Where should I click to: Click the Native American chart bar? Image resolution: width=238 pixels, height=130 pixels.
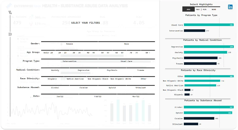point(200,85)
